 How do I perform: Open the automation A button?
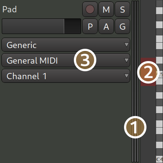pyautogui.click(x=106, y=26)
